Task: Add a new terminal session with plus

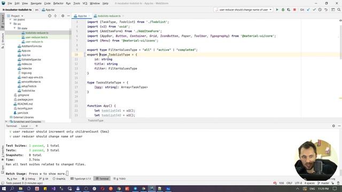Action: (37, 126)
